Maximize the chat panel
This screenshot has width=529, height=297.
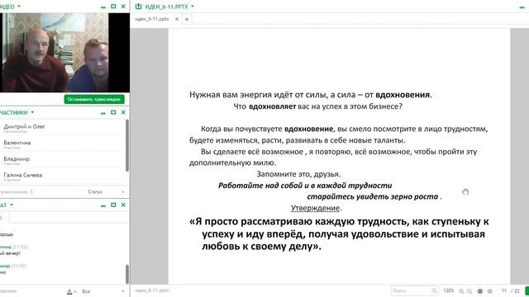tap(113, 205)
